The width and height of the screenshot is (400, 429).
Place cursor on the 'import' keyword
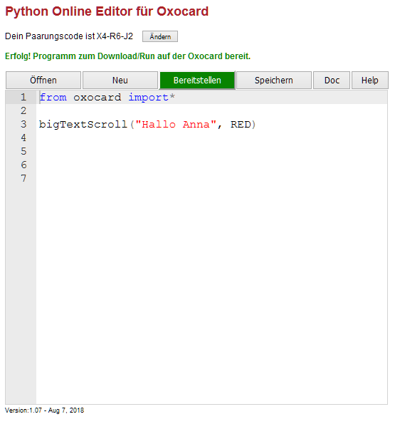coord(148,98)
